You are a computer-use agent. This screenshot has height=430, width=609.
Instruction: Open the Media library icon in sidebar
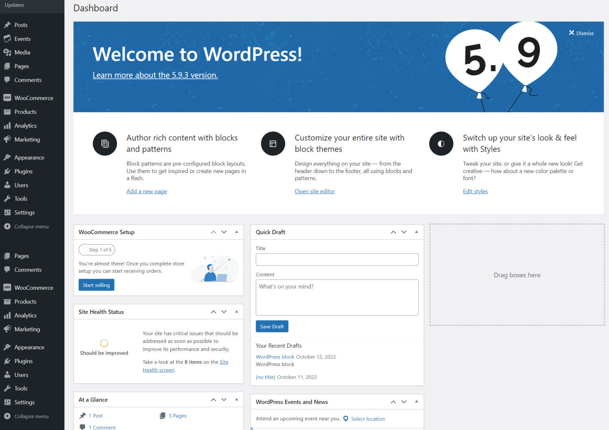(x=8, y=52)
